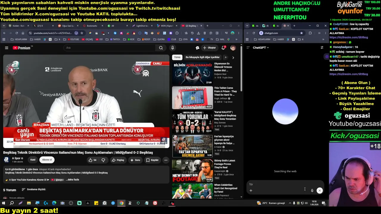Open the A Spor channel name link
This screenshot has width=381, height=214.
(x=16, y=158)
